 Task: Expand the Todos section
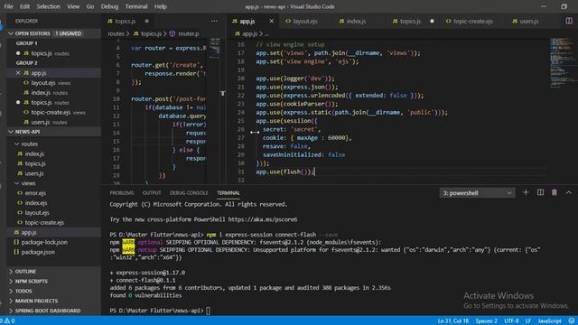(23, 291)
